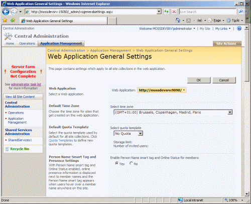Click the OK button

(199, 80)
